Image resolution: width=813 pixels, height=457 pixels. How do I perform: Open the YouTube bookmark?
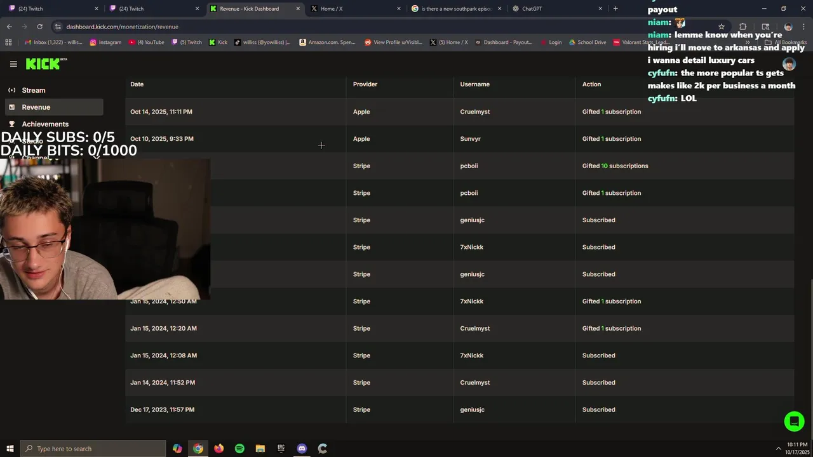[x=146, y=43]
